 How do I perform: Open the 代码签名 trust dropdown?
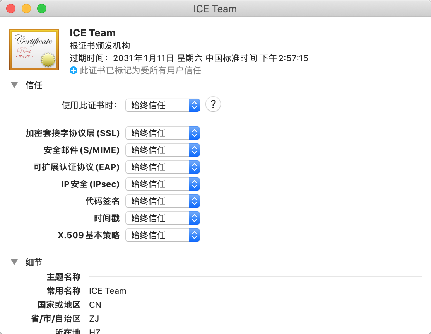[x=159, y=201]
